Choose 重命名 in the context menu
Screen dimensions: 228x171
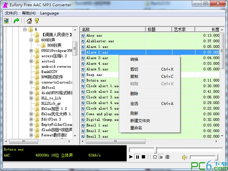pyautogui.click(x=150, y=128)
